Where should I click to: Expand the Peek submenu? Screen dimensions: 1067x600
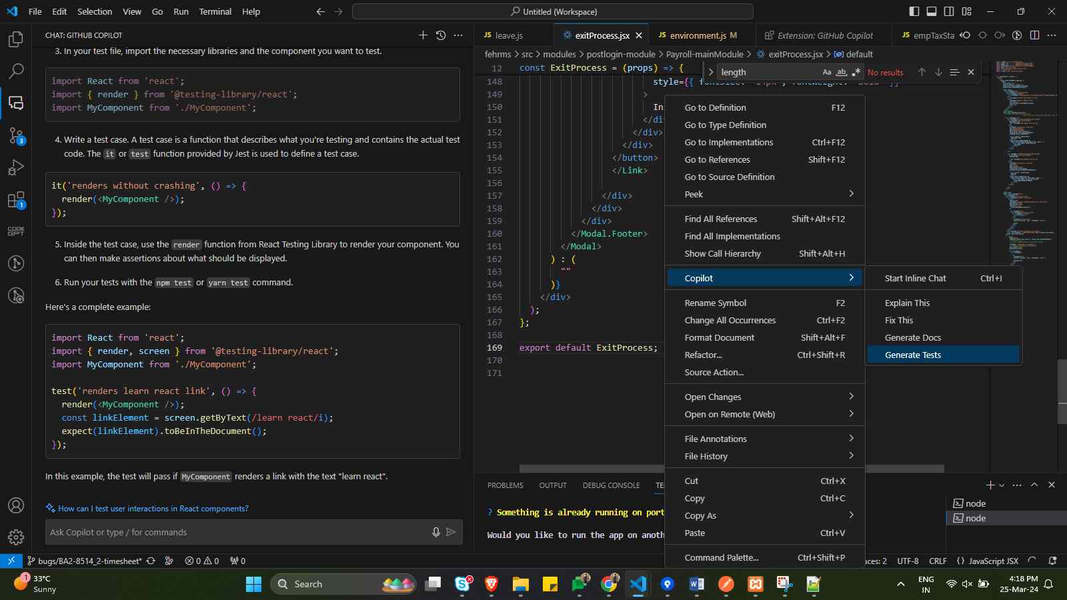pyautogui.click(x=765, y=194)
